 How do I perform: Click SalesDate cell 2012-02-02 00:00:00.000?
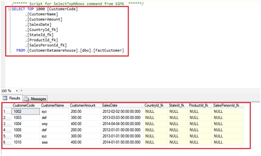pos(122,111)
